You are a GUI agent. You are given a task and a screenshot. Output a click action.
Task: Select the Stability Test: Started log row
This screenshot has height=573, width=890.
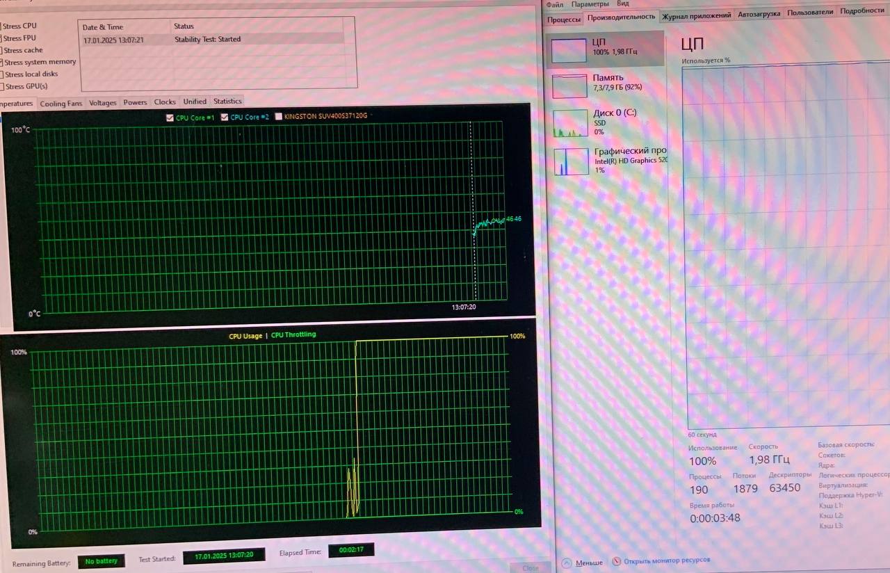point(212,40)
